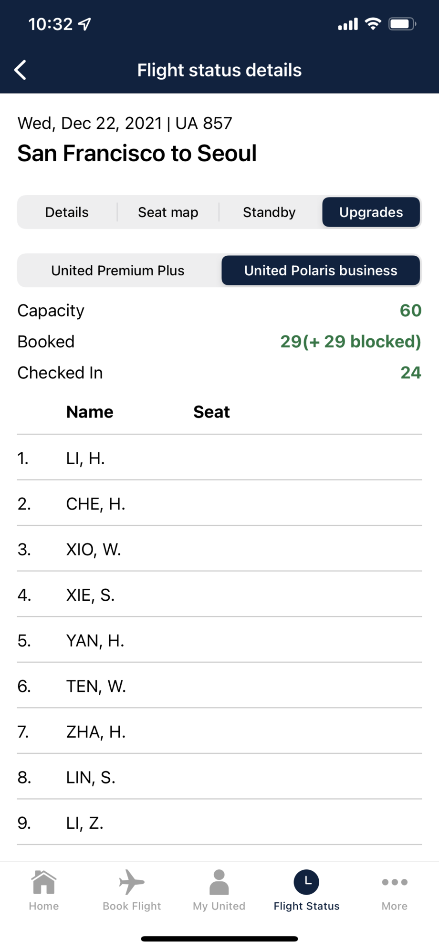Select upgrade list entry ZHA, H.
The image size is (439, 950).
tap(219, 731)
